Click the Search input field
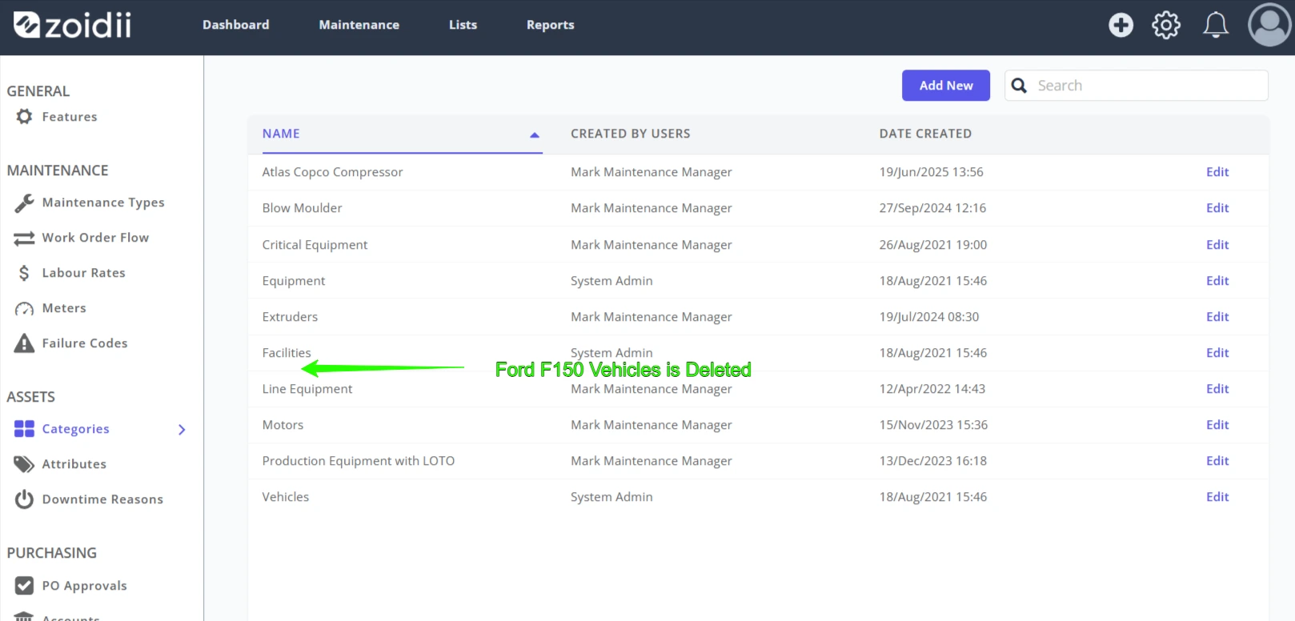The width and height of the screenshot is (1295, 621). (x=1137, y=86)
